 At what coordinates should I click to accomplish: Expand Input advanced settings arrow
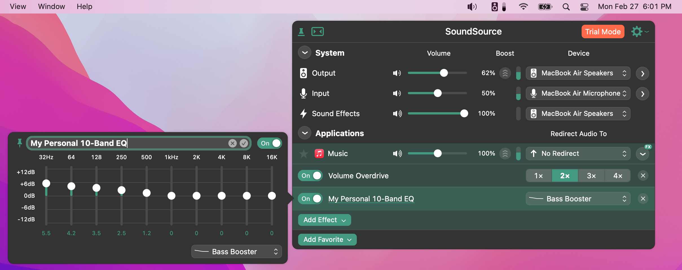[643, 94]
